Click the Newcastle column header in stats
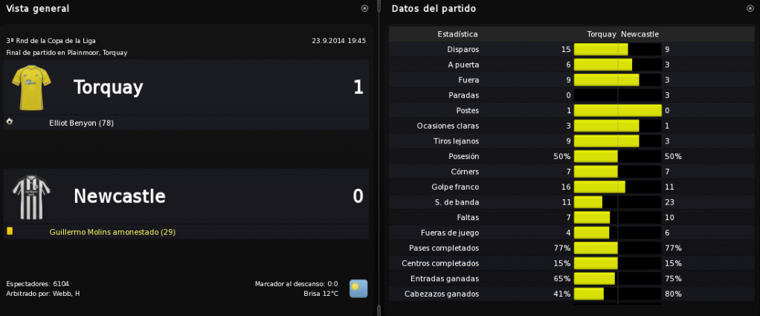760x316 pixels. [x=640, y=34]
